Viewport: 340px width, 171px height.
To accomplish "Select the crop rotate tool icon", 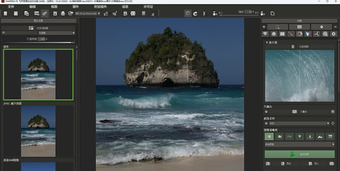I will pyautogui.click(x=273, y=13).
